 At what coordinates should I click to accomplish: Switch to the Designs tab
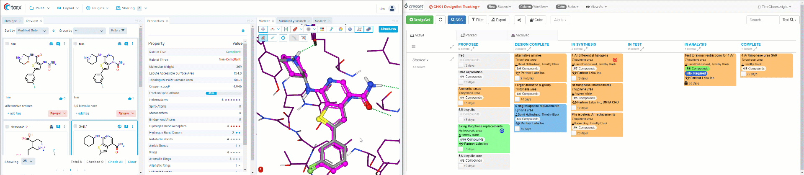pos(11,21)
